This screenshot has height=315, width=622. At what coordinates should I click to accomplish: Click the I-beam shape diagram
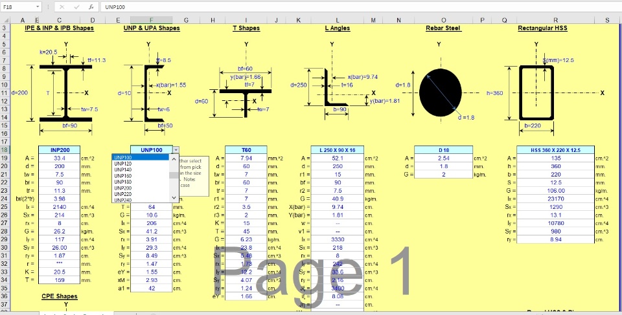click(x=66, y=94)
